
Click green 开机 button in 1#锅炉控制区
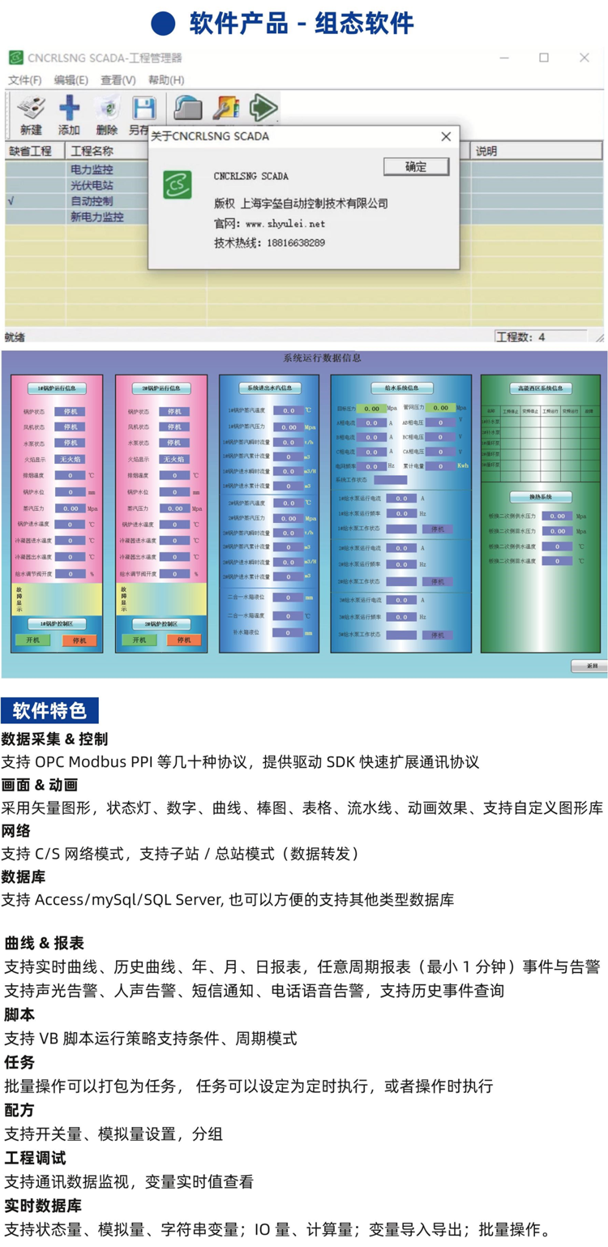pos(33,640)
